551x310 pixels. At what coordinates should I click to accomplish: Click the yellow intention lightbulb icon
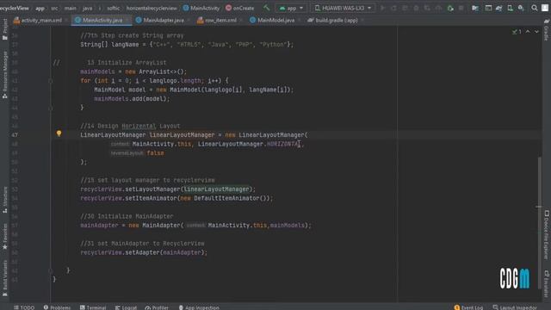(x=59, y=133)
